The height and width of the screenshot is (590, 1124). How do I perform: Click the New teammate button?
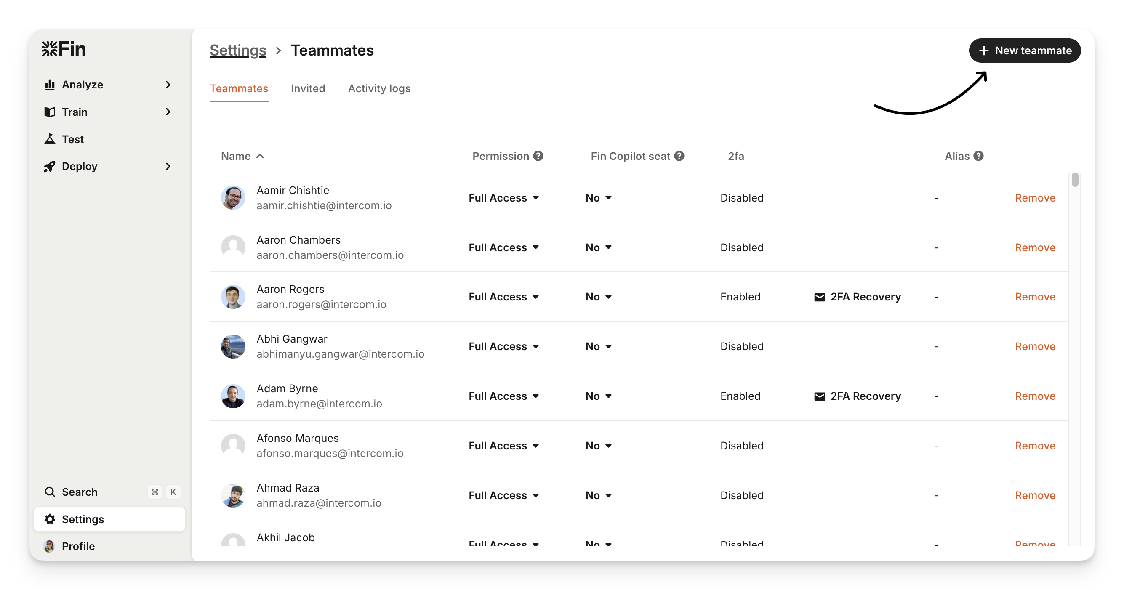1025,50
